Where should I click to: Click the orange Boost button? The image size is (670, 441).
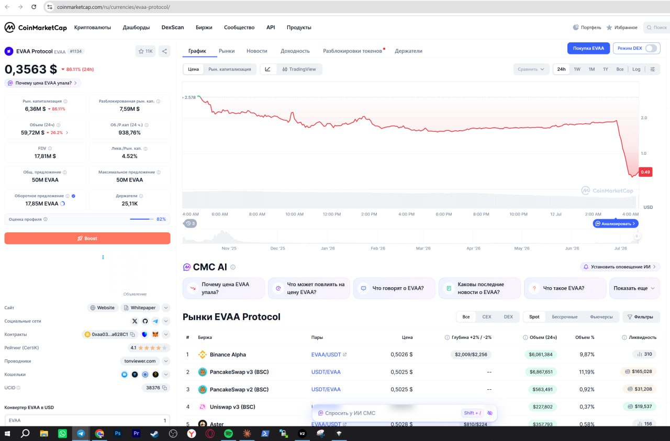87,239
